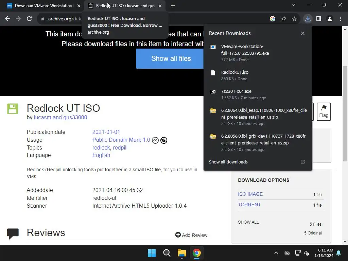348x261 pixels.
Task: Close the Redlock UT ISO tab
Action: [160, 6]
